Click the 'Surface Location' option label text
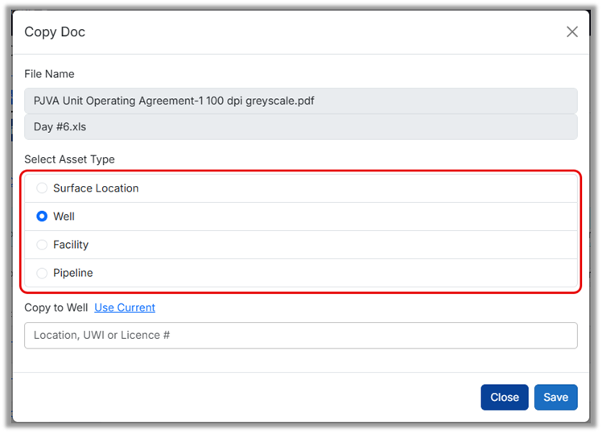 [x=96, y=188]
